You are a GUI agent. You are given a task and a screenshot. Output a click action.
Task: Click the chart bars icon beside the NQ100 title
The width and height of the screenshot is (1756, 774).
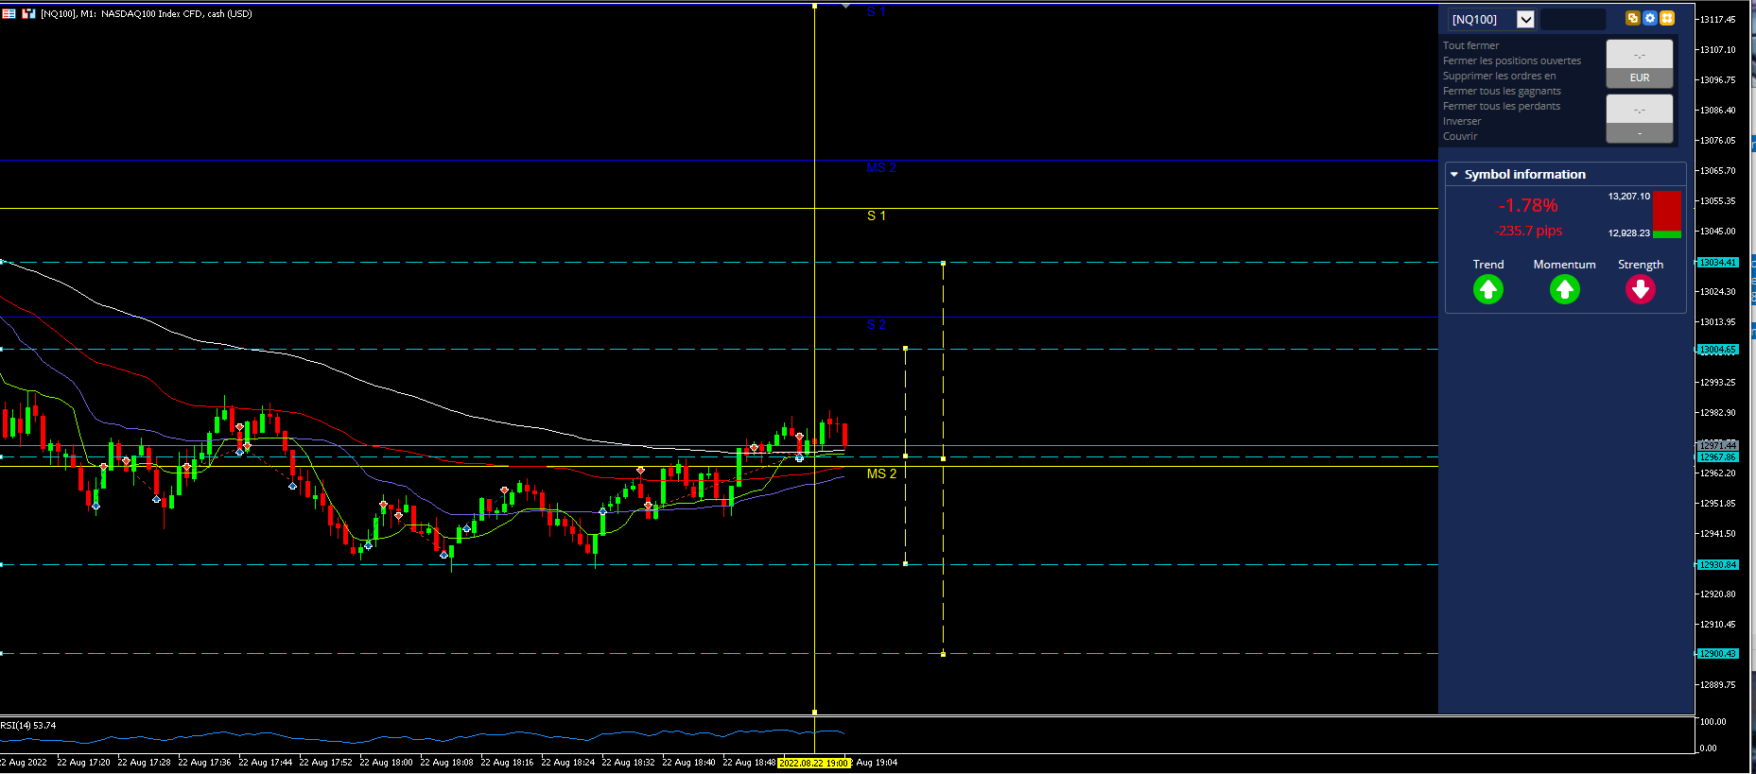(28, 13)
